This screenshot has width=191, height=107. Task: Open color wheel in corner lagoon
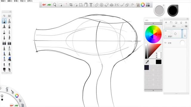17,96
